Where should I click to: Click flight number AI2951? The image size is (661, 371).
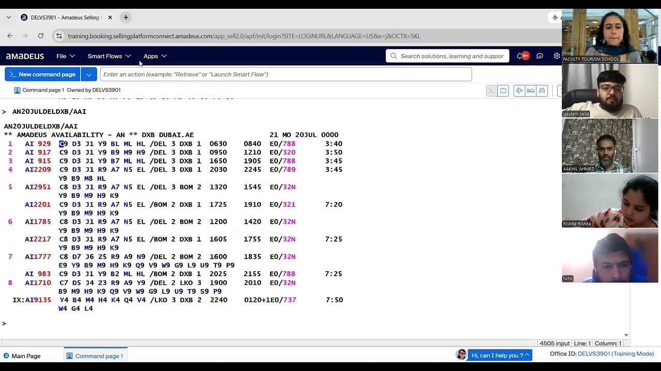[38, 187]
